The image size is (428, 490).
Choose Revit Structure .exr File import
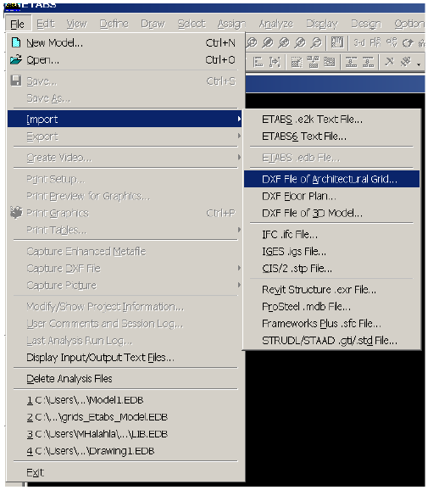(331, 290)
